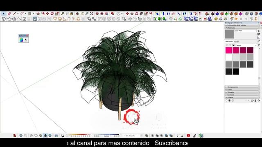The height and width of the screenshot is (147, 262).
Task: Click the gray material preview thumbnail
Action: click(229, 34)
